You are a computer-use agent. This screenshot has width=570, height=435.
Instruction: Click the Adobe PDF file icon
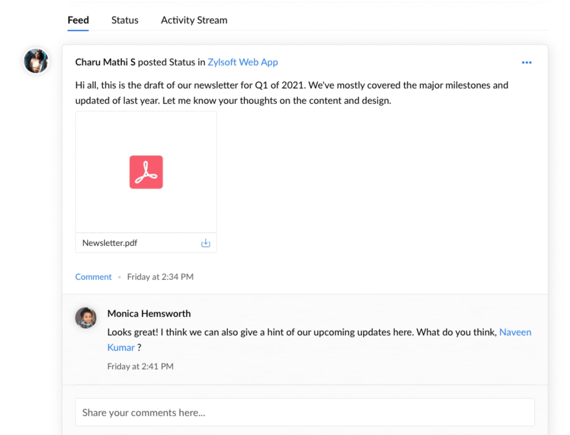pos(146,172)
